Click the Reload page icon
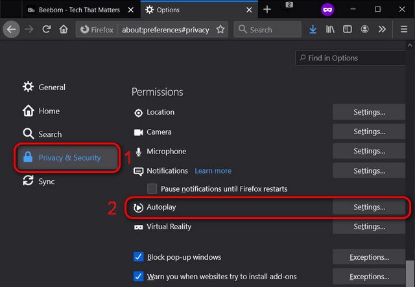The image size is (415, 287). point(46,29)
